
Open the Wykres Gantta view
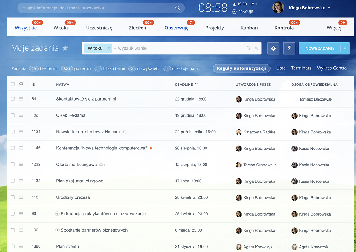(x=332, y=68)
